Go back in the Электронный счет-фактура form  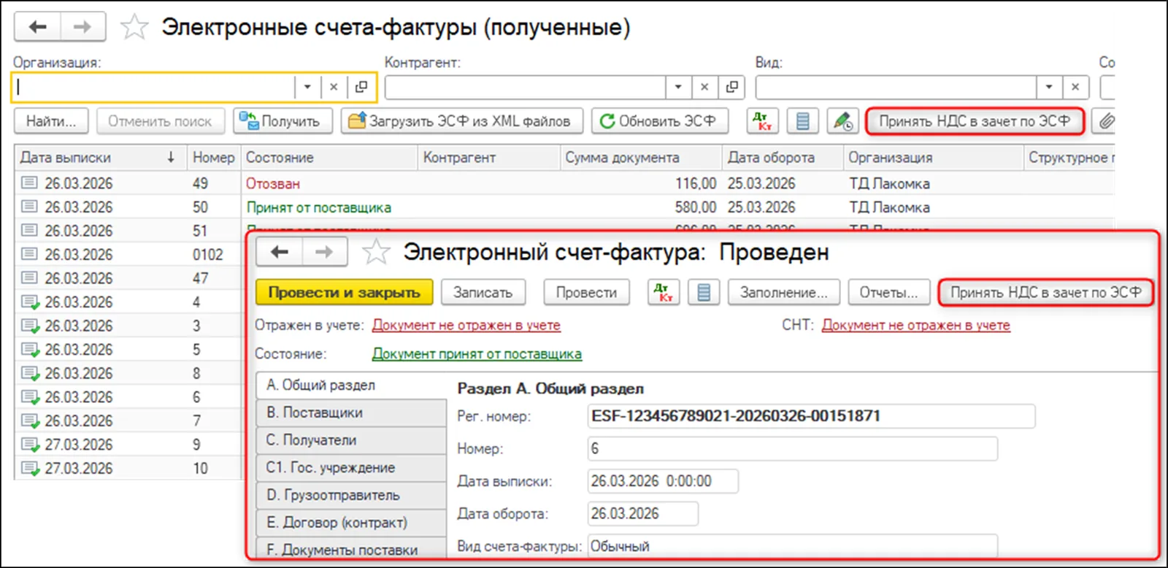tap(280, 252)
